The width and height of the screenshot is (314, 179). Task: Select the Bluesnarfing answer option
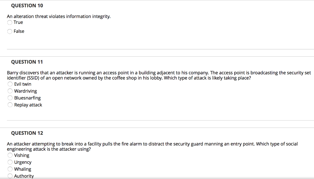(10, 98)
